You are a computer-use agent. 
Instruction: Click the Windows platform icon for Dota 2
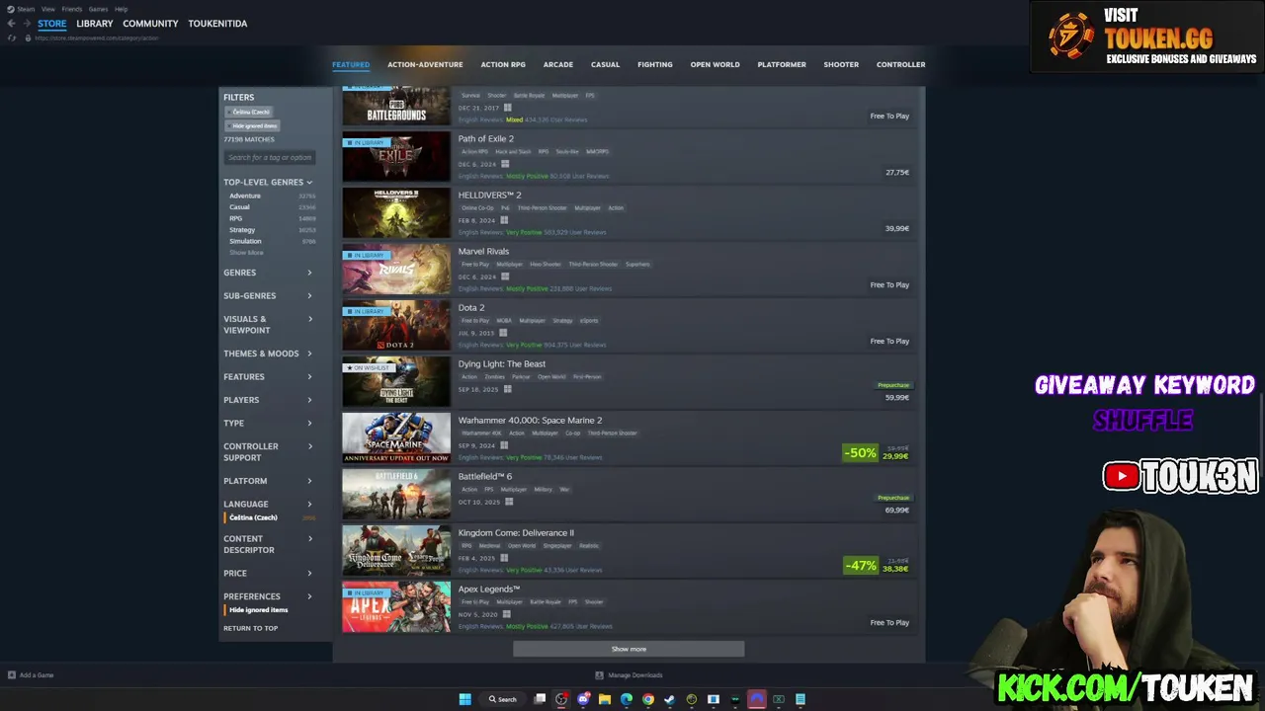pyautogui.click(x=503, y=333)
